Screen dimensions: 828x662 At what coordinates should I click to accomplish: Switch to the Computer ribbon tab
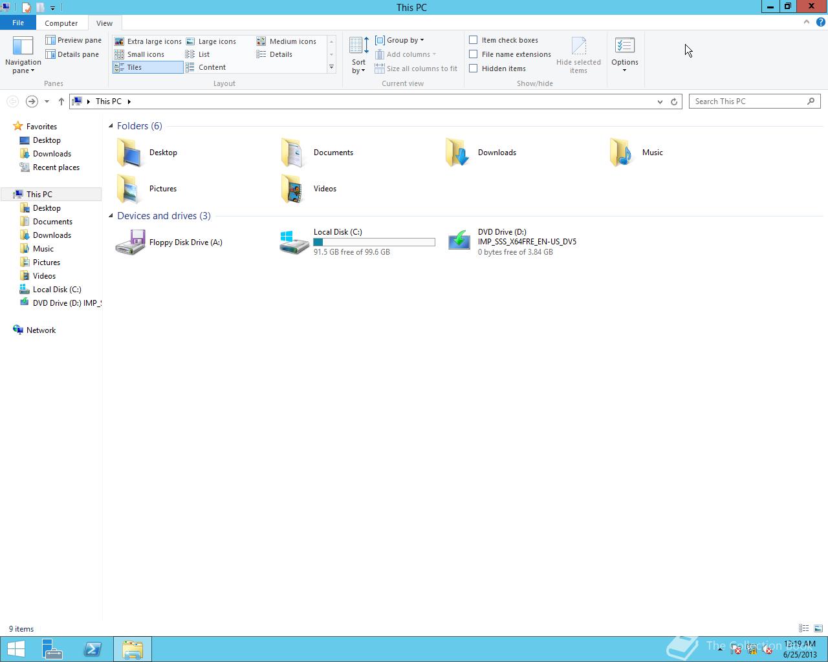(x=61, y=23)
